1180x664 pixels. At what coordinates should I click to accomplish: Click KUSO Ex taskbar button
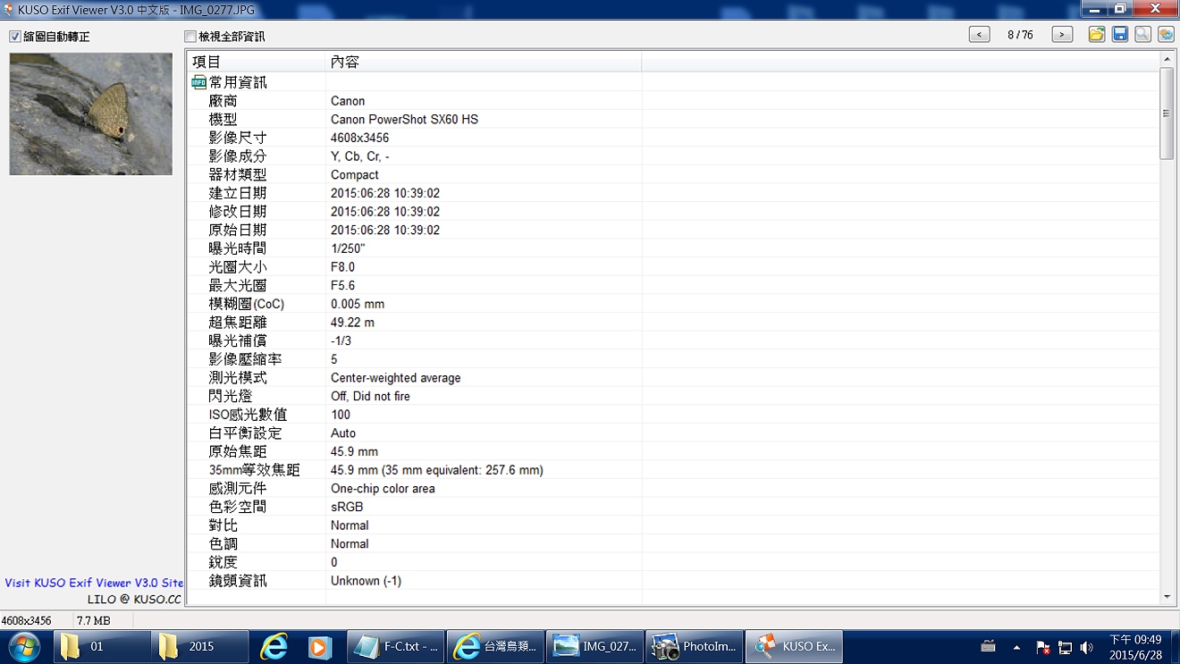point(794,646)
